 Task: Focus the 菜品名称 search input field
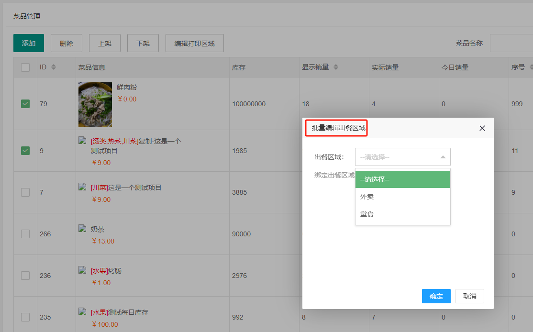pyautogui.click(x=511, y=43)
